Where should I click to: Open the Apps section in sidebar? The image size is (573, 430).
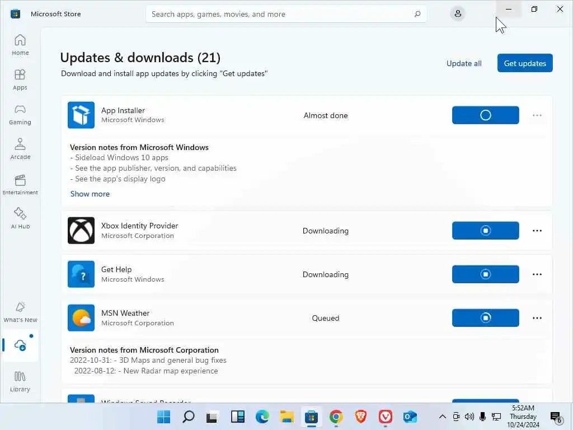[x=20, y=80]
